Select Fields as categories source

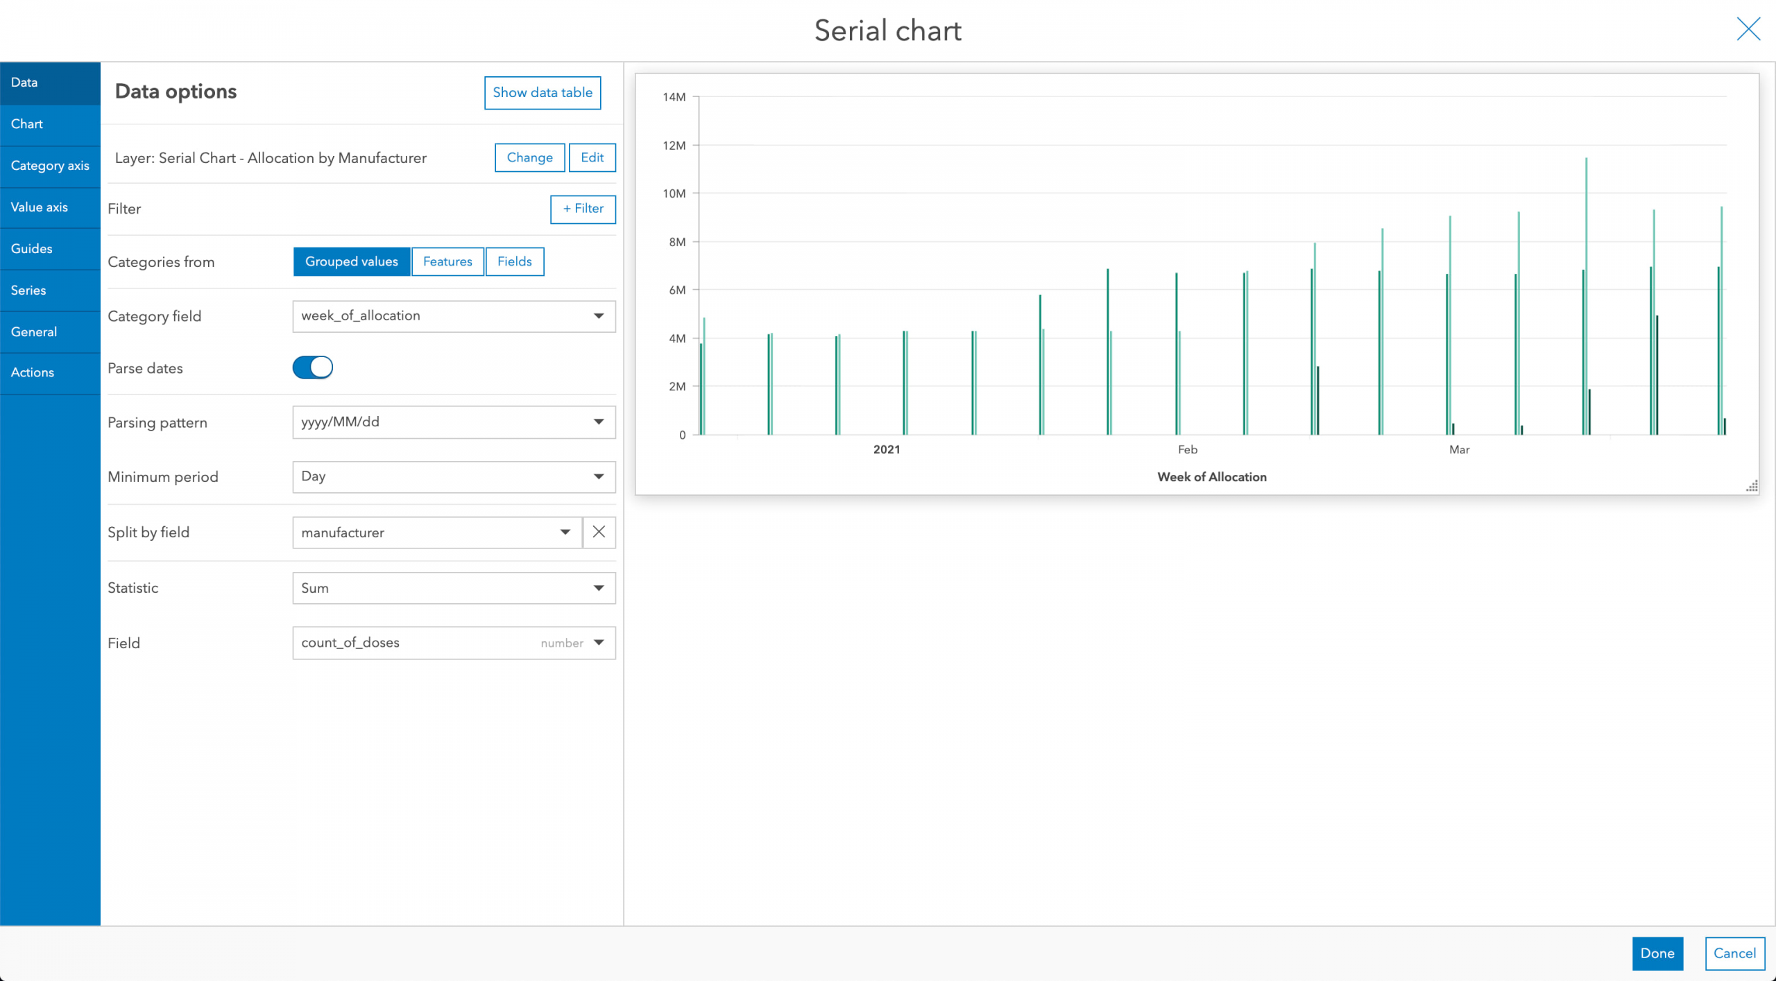tap(514, 261)
